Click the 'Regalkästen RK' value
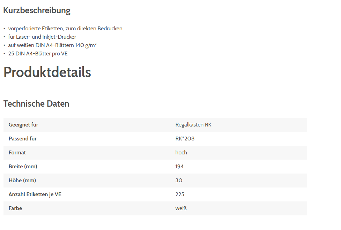The height and width of the screenshot is (230, 341). click(x=193, y=125)
